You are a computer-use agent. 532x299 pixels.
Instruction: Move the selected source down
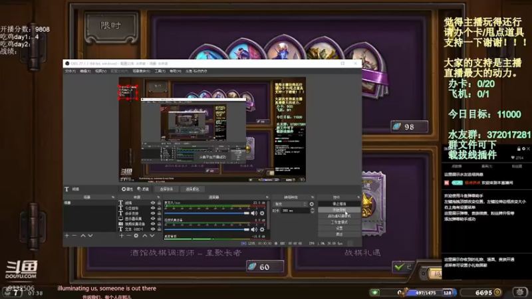click(152, 236)
